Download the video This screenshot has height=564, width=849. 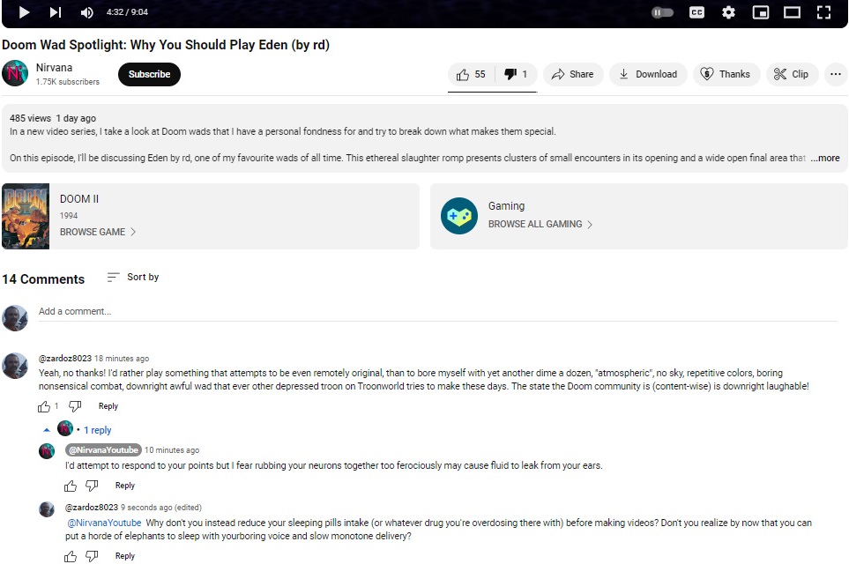[648, 74]
